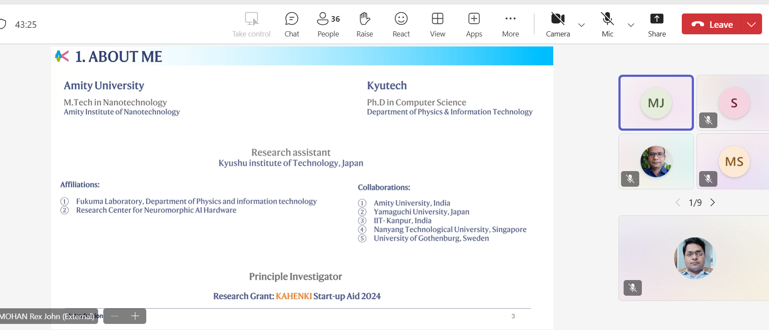Open the Chat panel

[x=292, y=24]
